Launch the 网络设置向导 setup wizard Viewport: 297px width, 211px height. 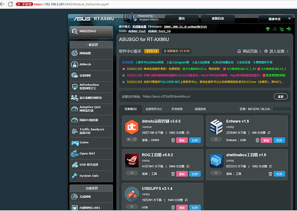tap(91, 31)
